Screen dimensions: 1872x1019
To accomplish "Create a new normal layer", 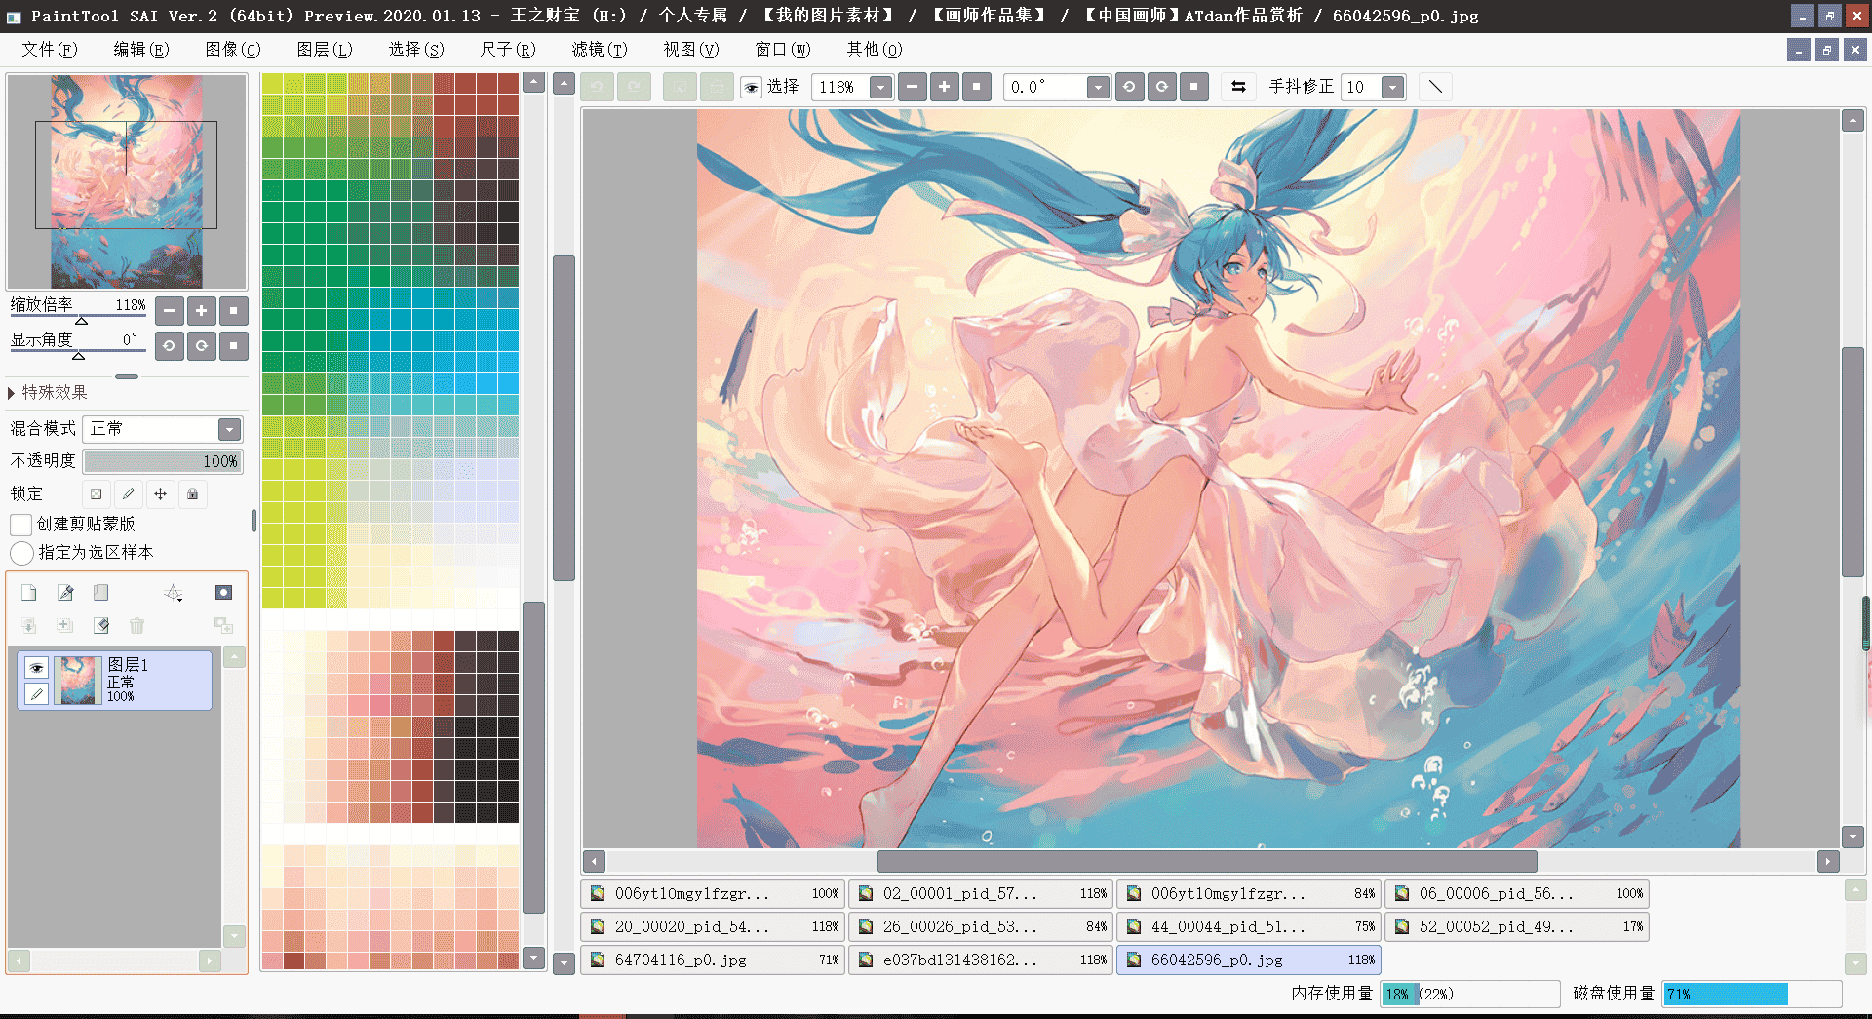I will pyautogui.click(x=29, y=593).
